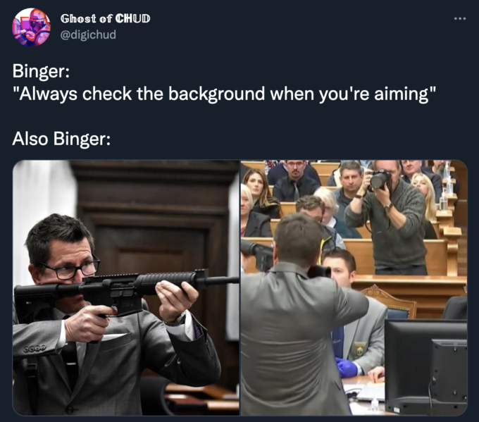Click the Ghost of CHUD profile avatar

click(31, 27)
